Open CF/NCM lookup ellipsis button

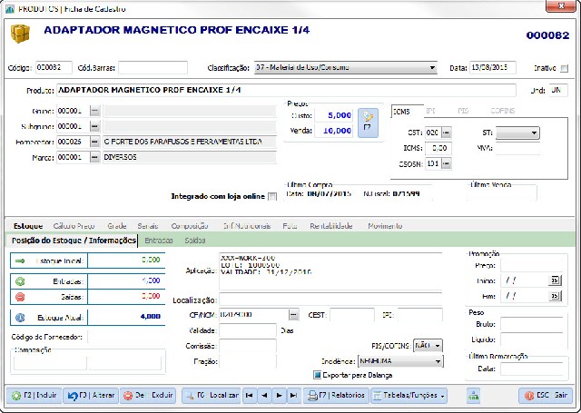293,315
